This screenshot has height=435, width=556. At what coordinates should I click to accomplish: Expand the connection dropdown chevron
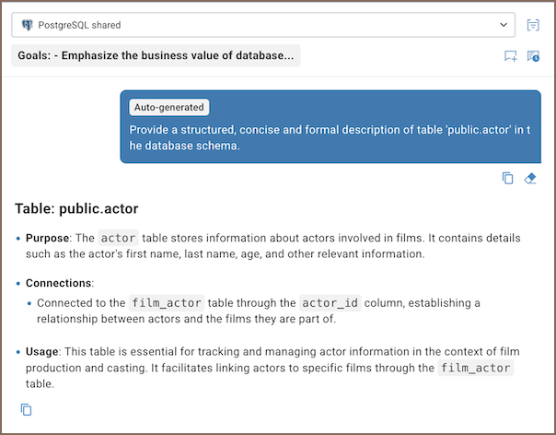(x=503, y=25)
